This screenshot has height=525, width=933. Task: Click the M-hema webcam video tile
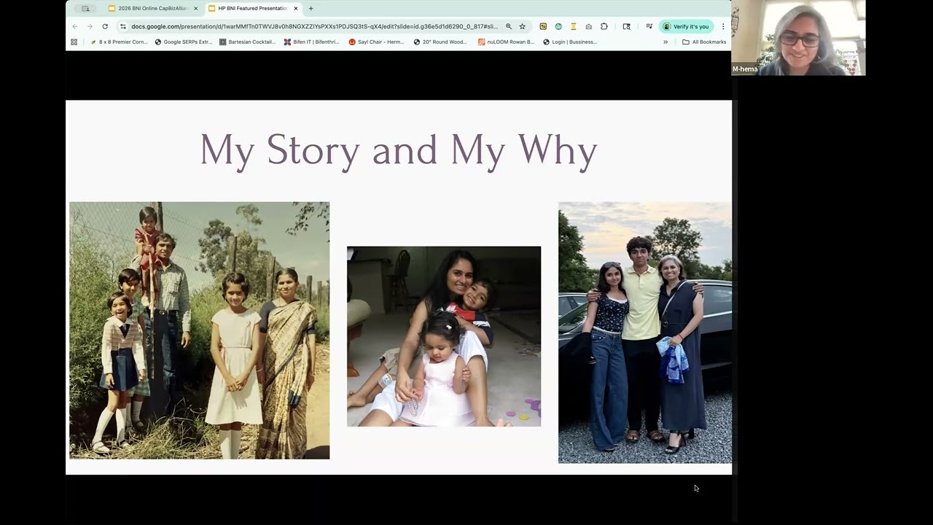point(798,38)
